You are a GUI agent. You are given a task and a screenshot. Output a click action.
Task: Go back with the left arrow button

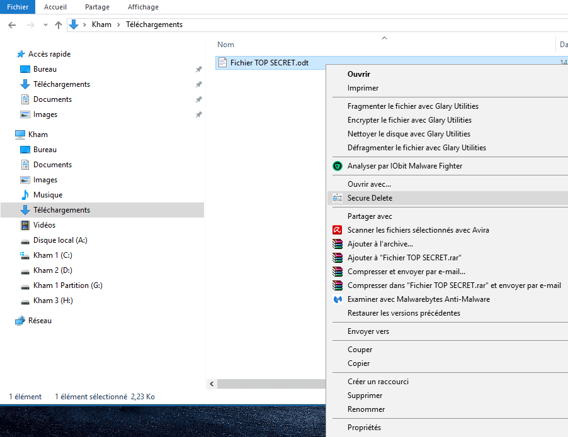12,25
